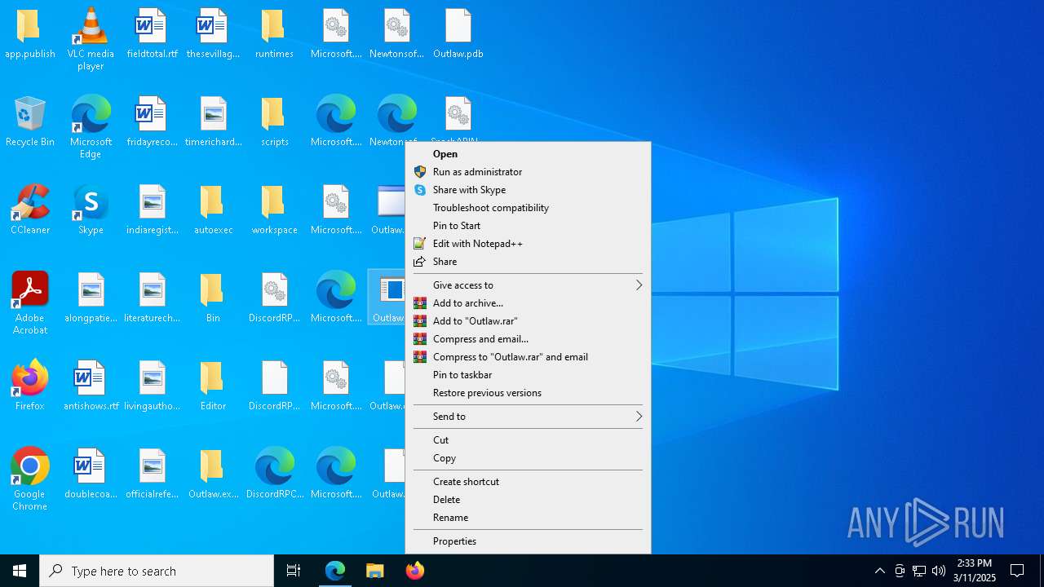Select the Firefox desktop shortcut

pyautogui.click(x=29, y=378)
